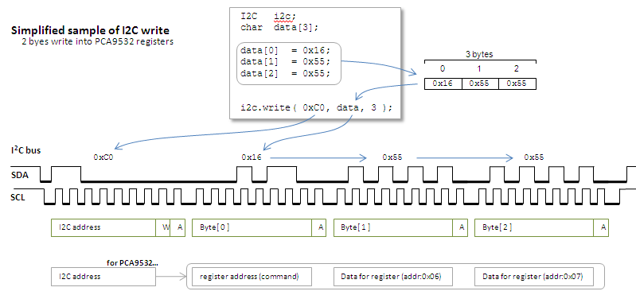Click the 0xC0 label above the SDA line
Viewport: 636px width, 295px height.
click(x=103, y=157)
